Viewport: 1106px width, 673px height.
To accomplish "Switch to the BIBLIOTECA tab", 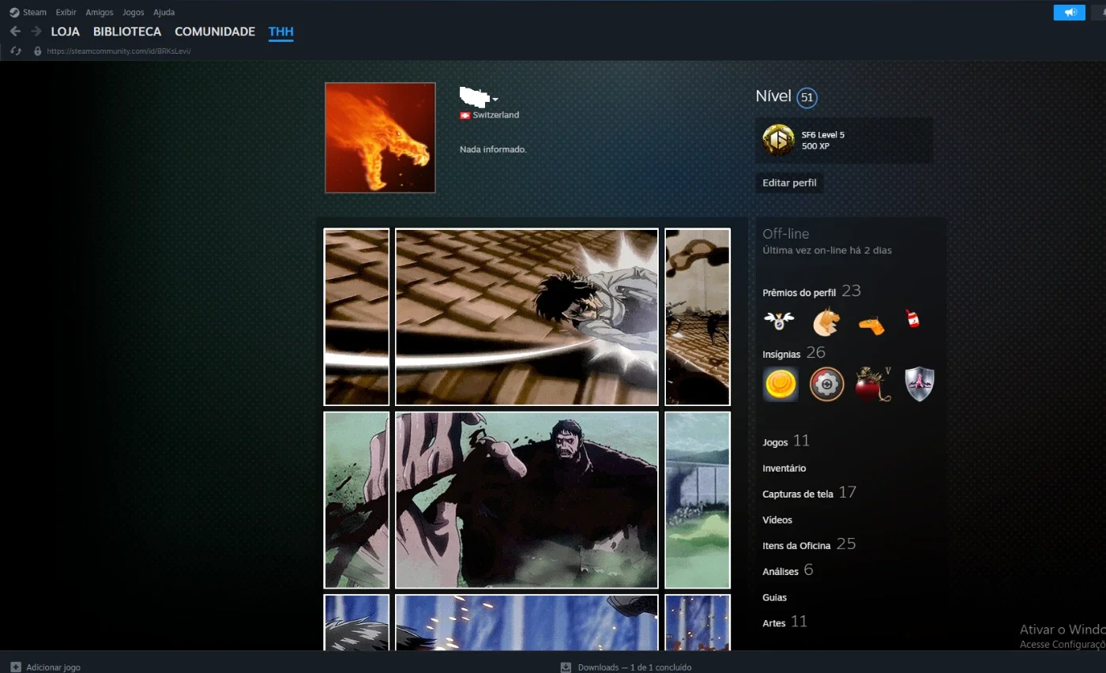I will pyautogui.click(x=127, y=32).
